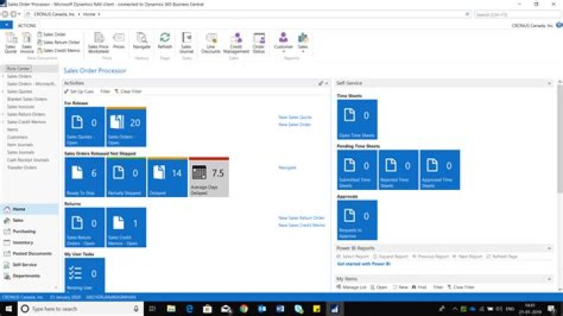The height and width of the screenshot is (316, 563).
Task: Click the Search box in top bar
Action: 516,14
